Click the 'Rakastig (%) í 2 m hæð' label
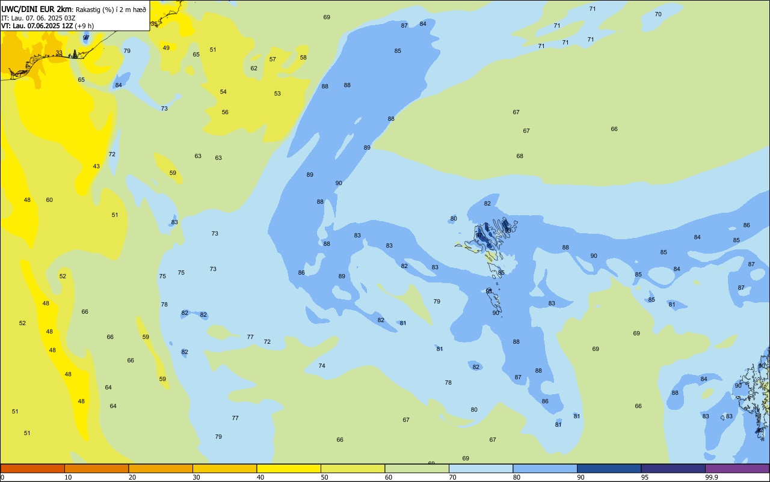 [x=111, y=10]
